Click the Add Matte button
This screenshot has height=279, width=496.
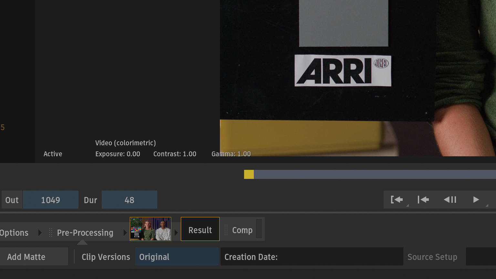click(x=34, y=257)
